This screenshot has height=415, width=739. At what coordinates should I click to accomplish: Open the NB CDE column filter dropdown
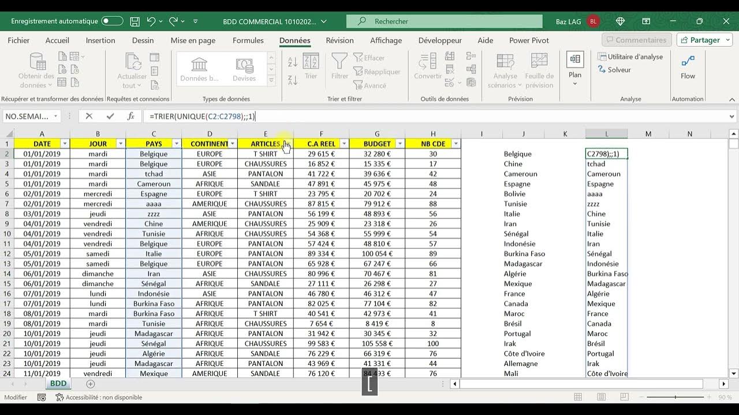456,144
